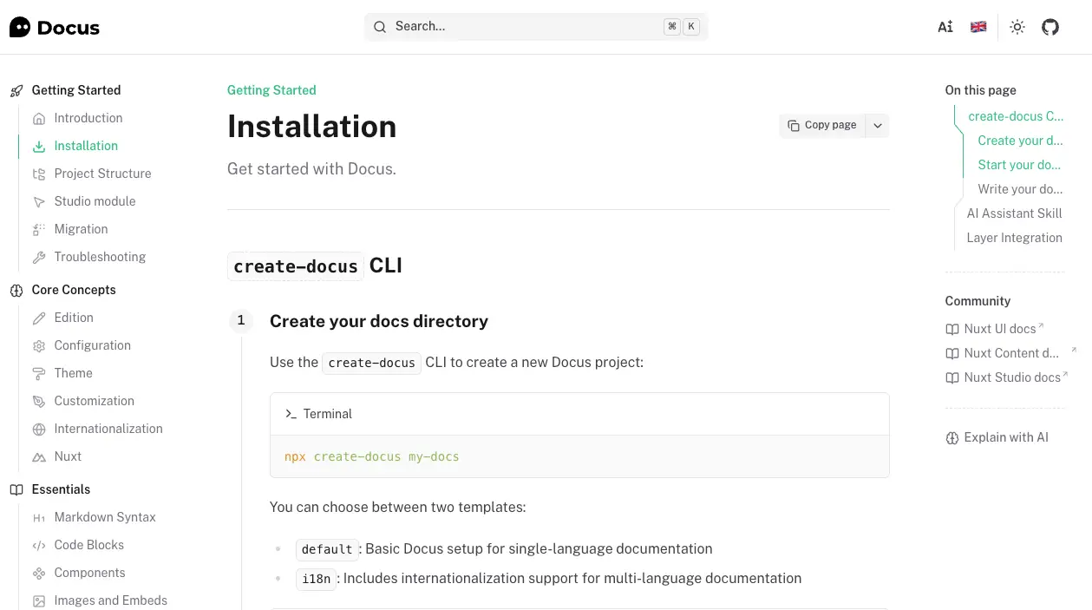1092x610 pixels.
Task: Click the rocket icon beside Getting Started
Action: click(16, 90)
